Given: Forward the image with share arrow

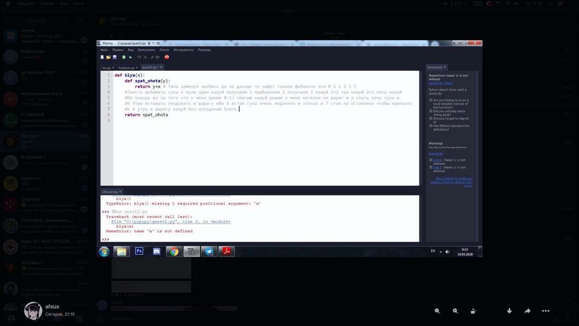Looking at the screenshot, I should pyautogui.click(x=527, y=311).
